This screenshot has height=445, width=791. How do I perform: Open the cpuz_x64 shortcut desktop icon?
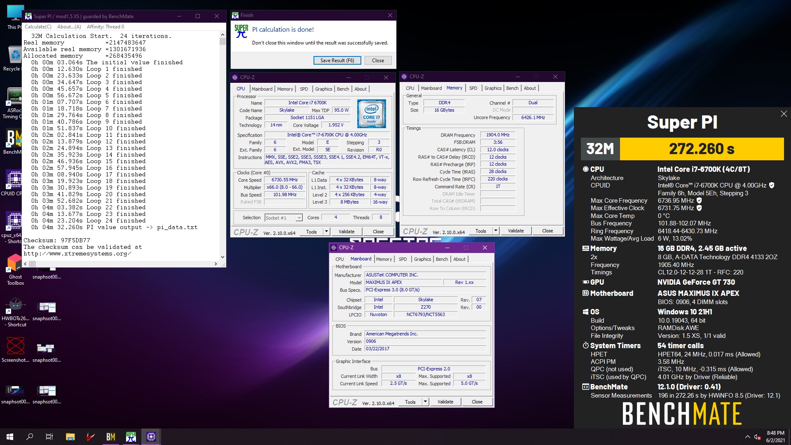click(x=12, y=227)
